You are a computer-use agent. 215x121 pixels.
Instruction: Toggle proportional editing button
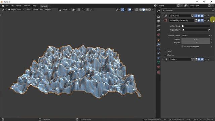point(88,10)
